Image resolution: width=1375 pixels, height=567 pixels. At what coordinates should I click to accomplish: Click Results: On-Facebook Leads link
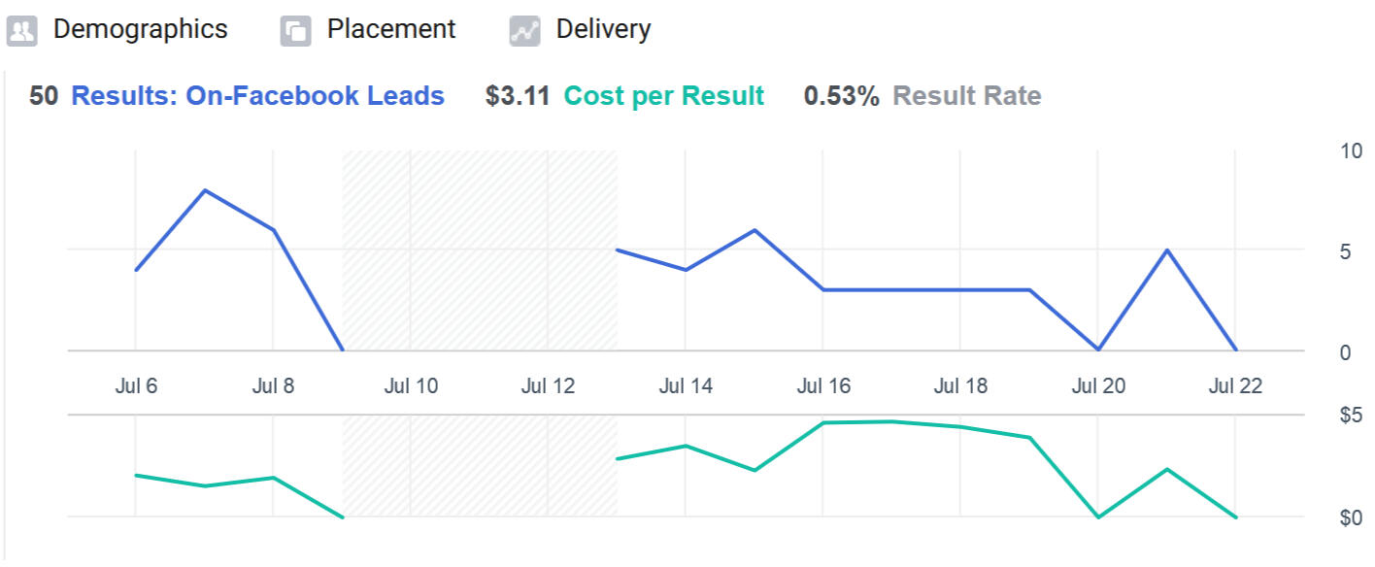coord(257,96)
